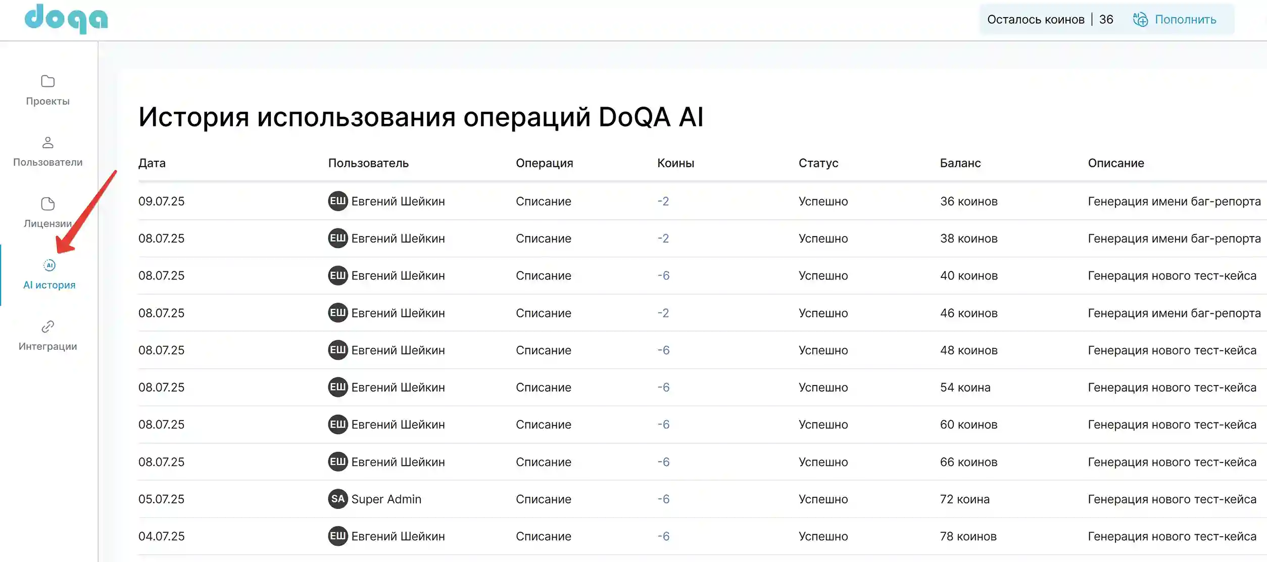1267x562 pixels.
Task: Click the SA avatar for Super Admin
Action: (x=337, y=499)
